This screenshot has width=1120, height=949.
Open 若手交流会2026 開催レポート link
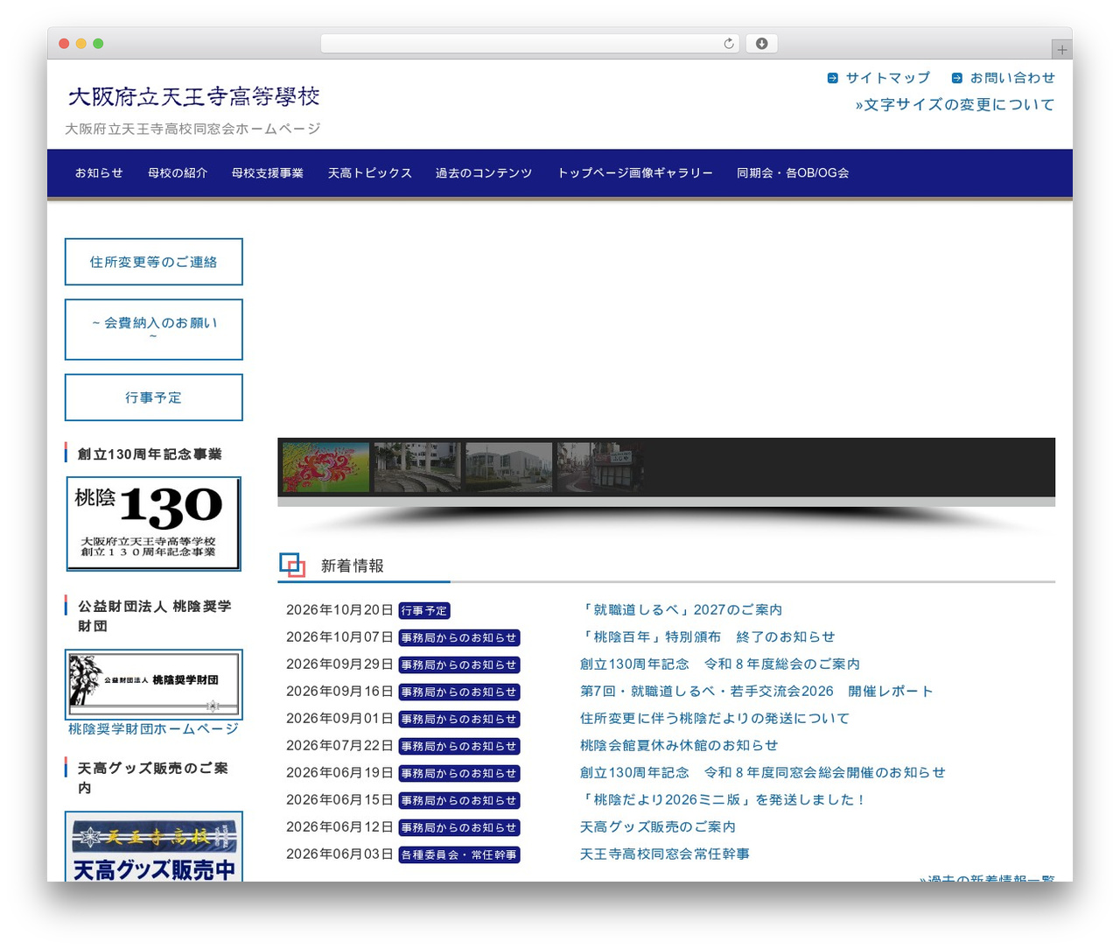(757, 692)
